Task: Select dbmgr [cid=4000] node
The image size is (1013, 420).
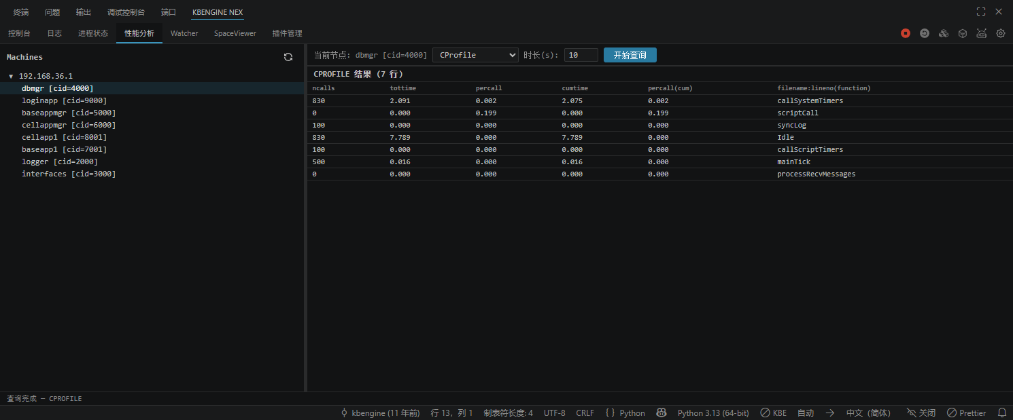Action: tap(152, 88)
